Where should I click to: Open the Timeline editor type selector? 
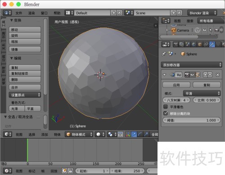click(x=8, y=171)
